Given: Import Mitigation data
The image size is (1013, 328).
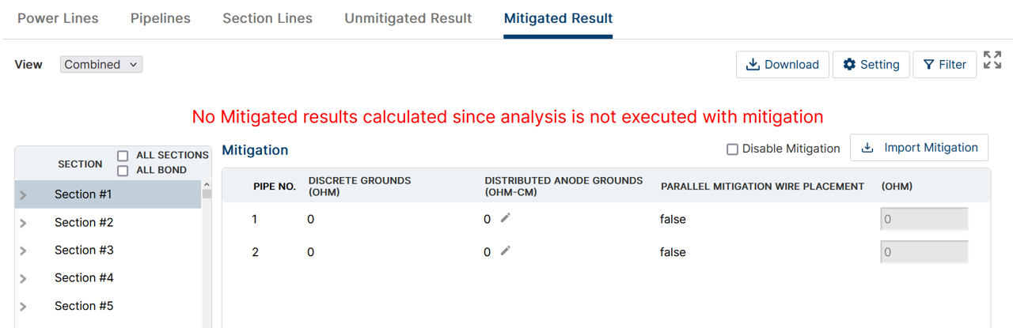Looking at the screenshot, I should (x=919, y=148).
